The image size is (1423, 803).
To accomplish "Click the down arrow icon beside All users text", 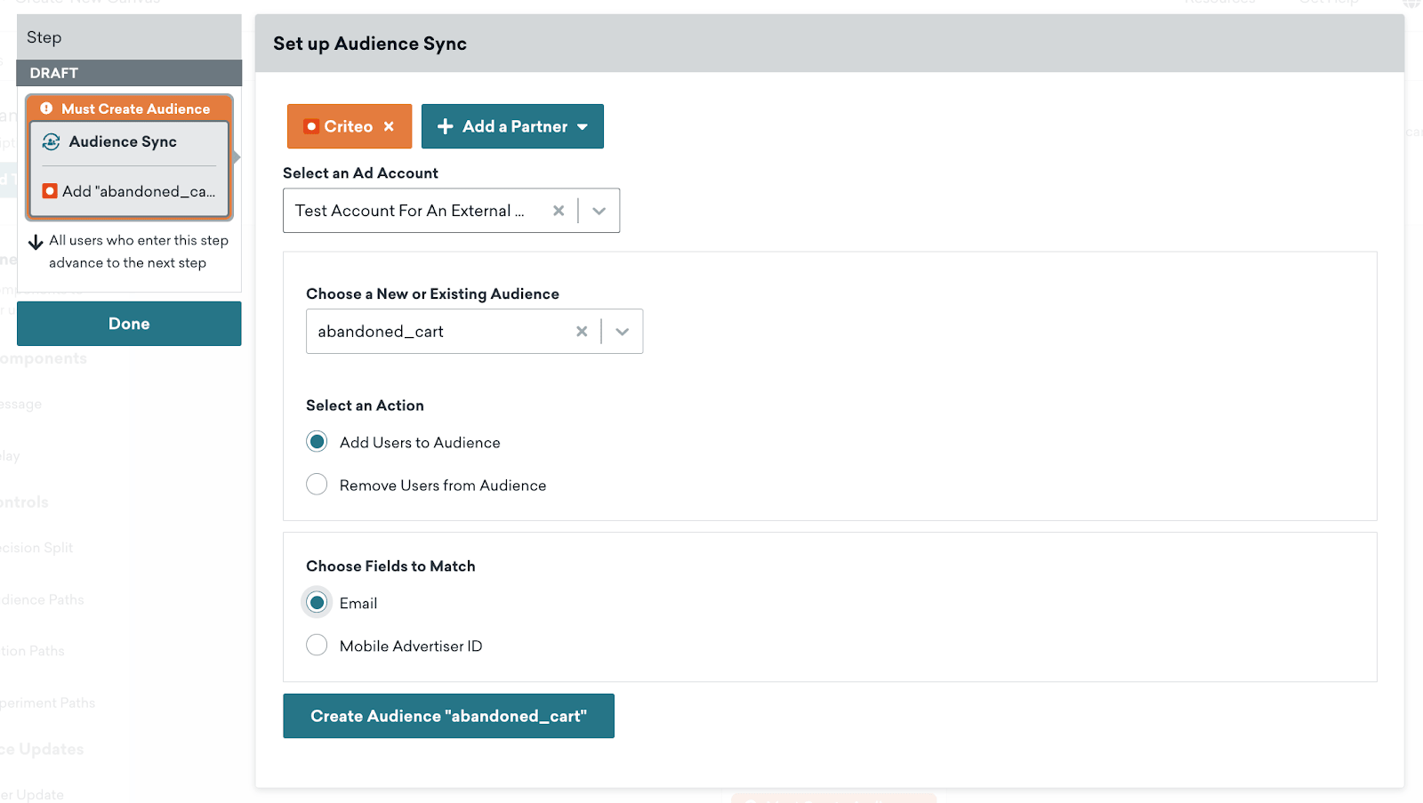I will (36, 242).
